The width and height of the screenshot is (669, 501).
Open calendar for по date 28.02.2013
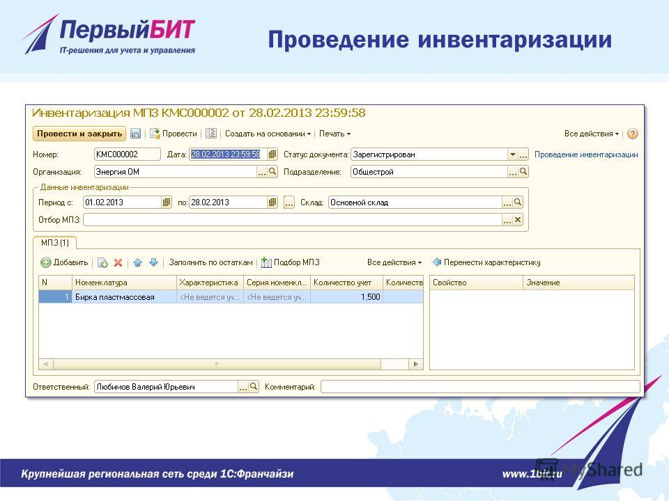[272, 202]
